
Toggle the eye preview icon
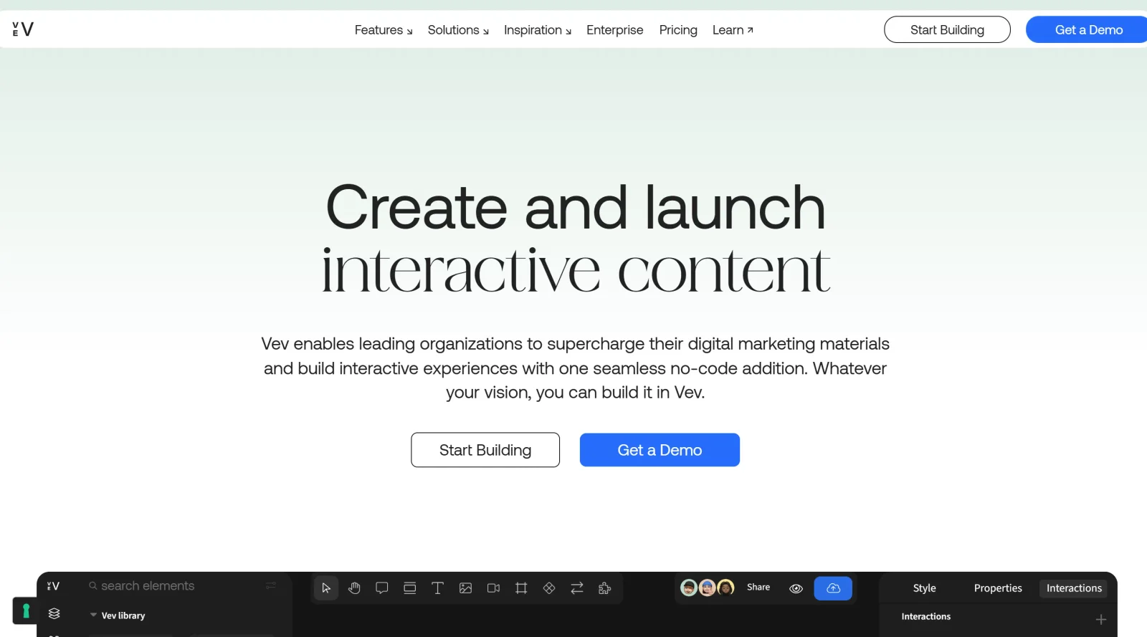click(x=796, y=588)
